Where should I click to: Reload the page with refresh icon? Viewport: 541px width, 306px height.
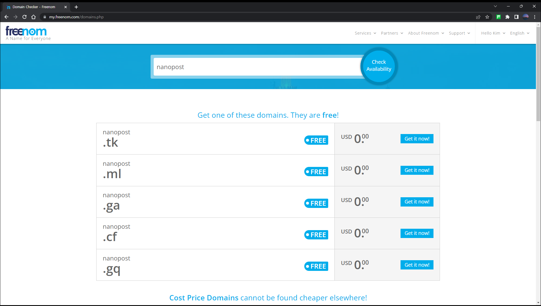[x=24, y=17]
